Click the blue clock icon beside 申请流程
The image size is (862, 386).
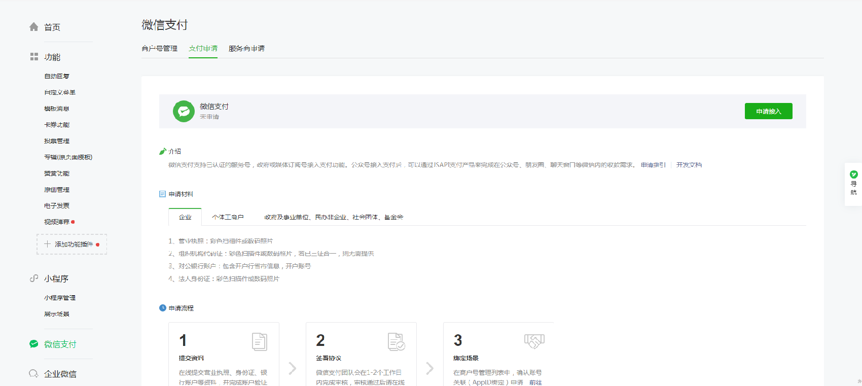coord(163,308)
